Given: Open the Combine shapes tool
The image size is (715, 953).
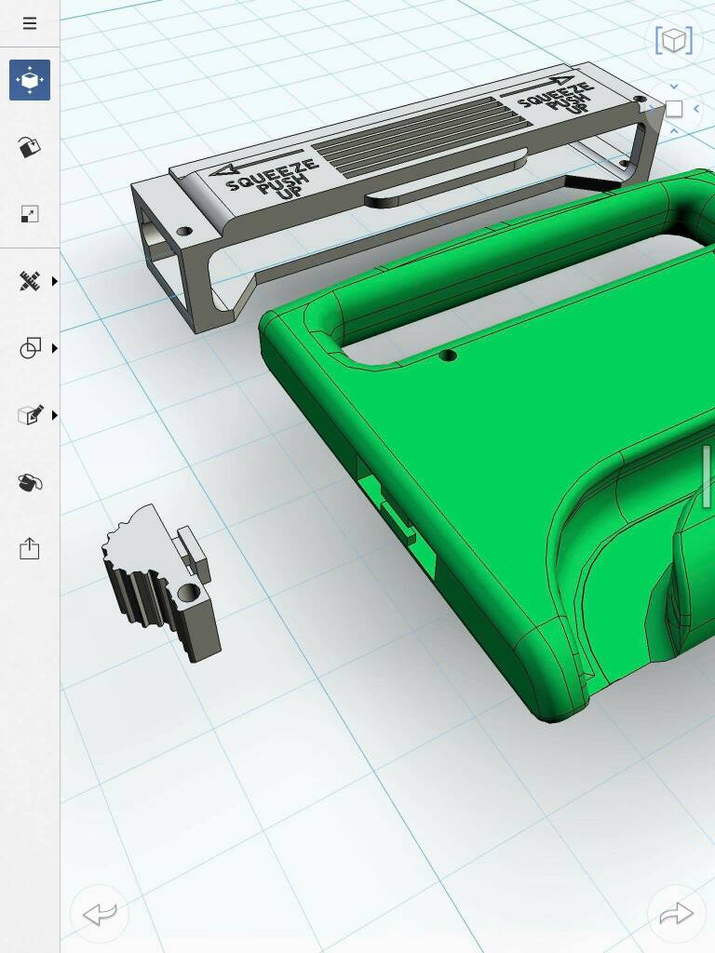Looking at the screenshot, I should tap(30, 348).
